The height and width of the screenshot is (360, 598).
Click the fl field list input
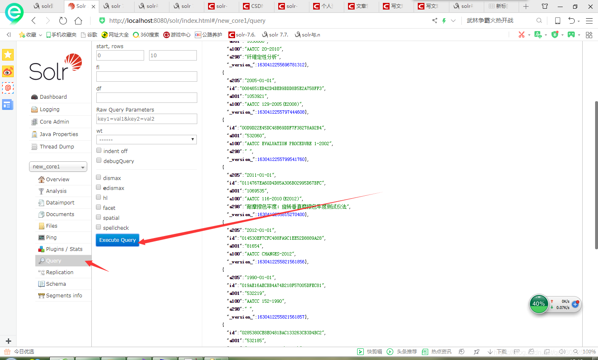click(x=147, y=76)
